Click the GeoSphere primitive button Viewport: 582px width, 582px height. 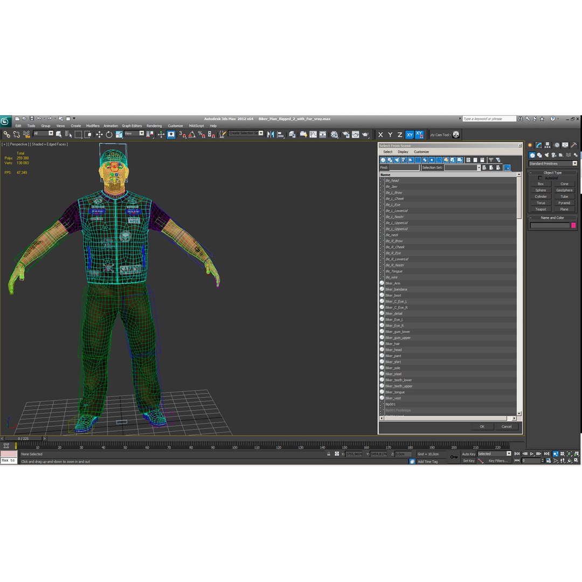tap(564, 190)
